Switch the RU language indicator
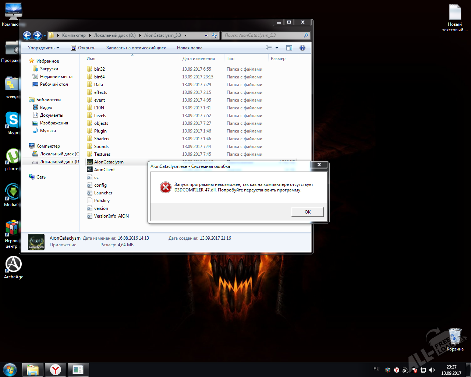The height and width of the screenshot is (377, 471). point(376,369)
